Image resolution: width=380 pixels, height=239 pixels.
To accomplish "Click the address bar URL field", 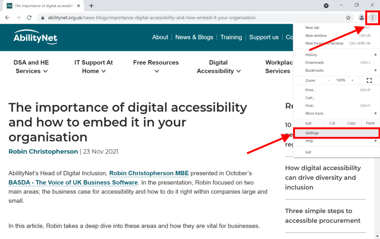I will (x=190, y=18).
